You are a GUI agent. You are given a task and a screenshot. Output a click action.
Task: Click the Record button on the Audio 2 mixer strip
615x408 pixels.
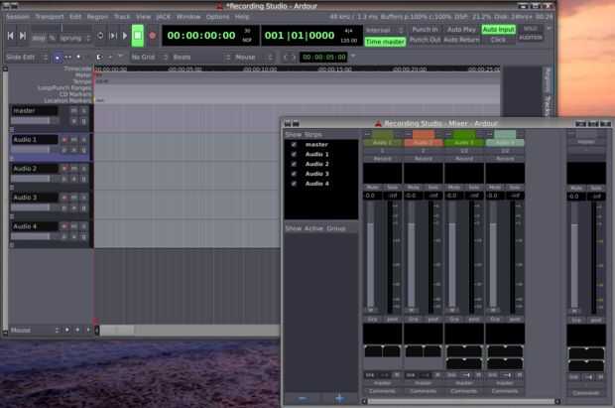coord(424,159)
